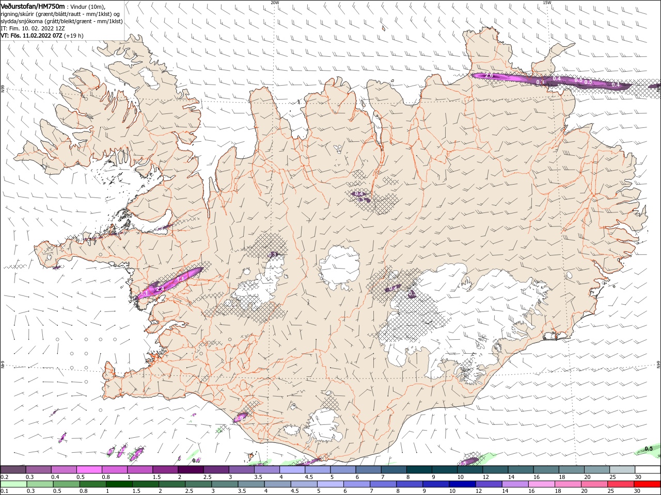Screen dimensions: 661x495
Task: Click the darkest green 1–1.5 lower legend swatch
Action: [x=119, y=484]
